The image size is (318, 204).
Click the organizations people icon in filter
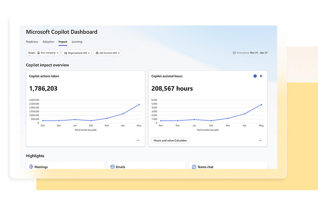coord(66,53)
